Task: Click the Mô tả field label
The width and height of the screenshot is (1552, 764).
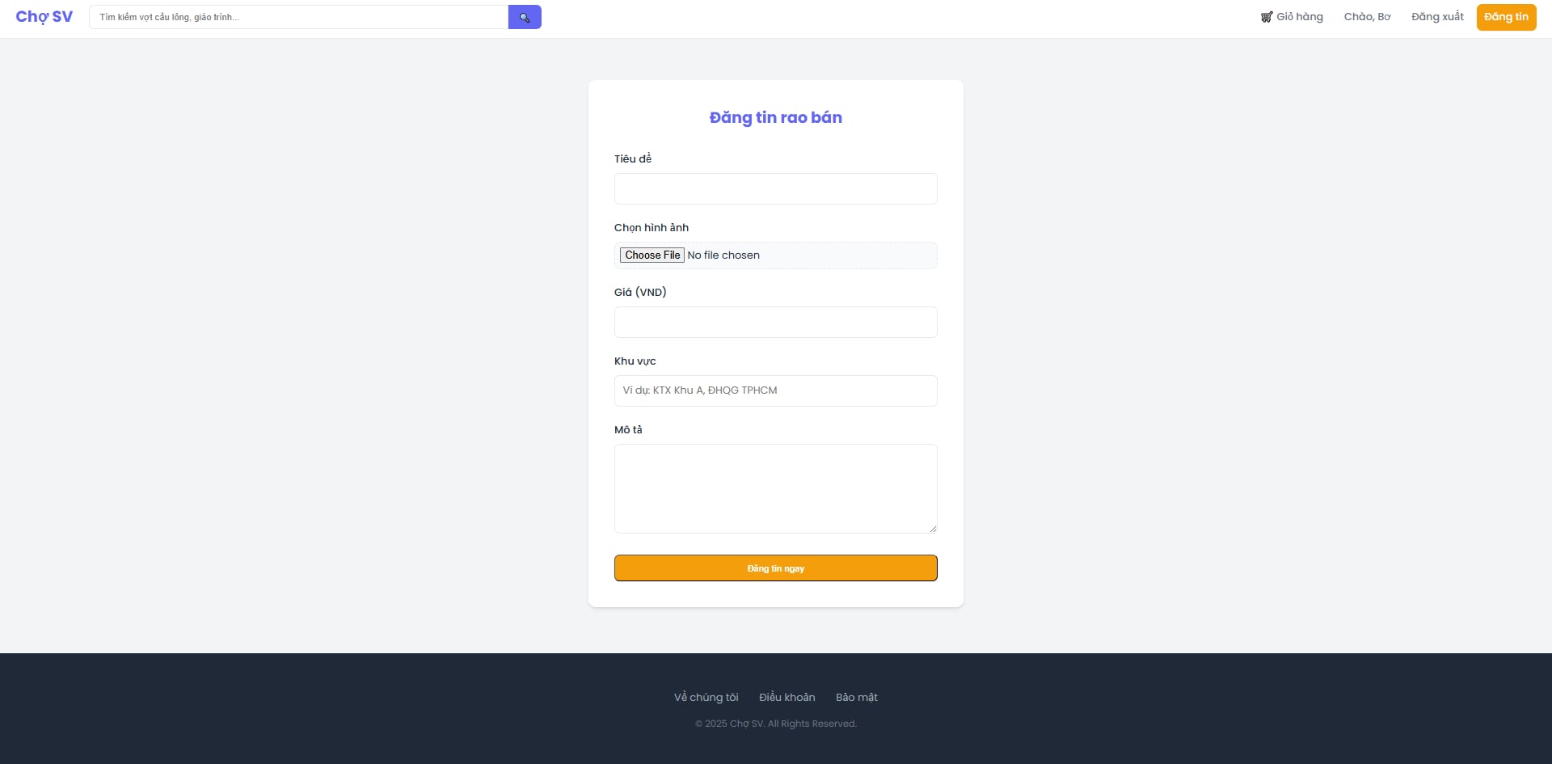Action: pyautogui.click(x=628, y=430)
